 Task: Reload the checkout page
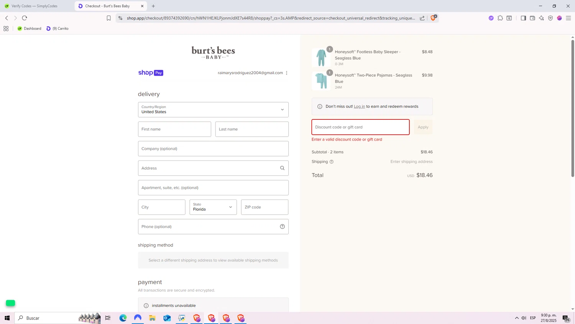(25, 18)
